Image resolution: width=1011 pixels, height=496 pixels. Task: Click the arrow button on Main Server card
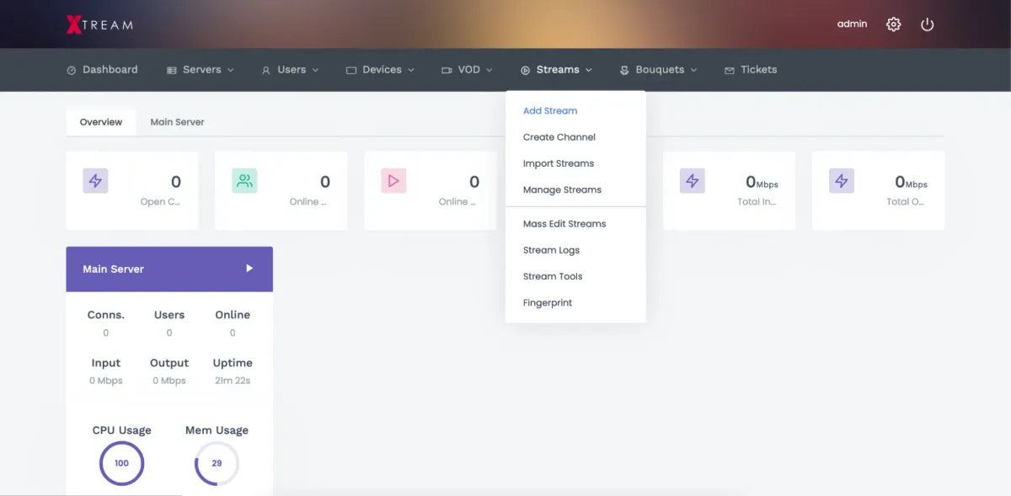pyautogui.click(x=249, y=269)
